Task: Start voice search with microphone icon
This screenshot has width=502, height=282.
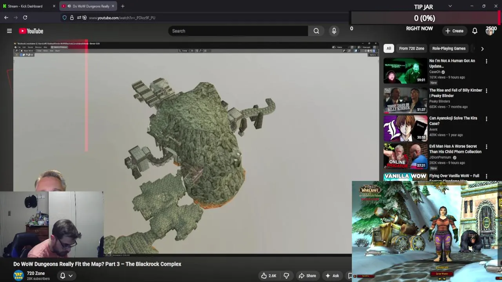Action: tap(334, 31)
